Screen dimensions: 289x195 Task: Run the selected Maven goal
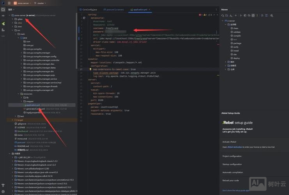(241, 15)
